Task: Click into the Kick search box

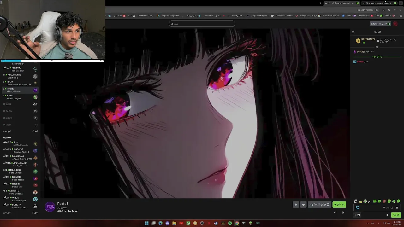Action: 202,24
